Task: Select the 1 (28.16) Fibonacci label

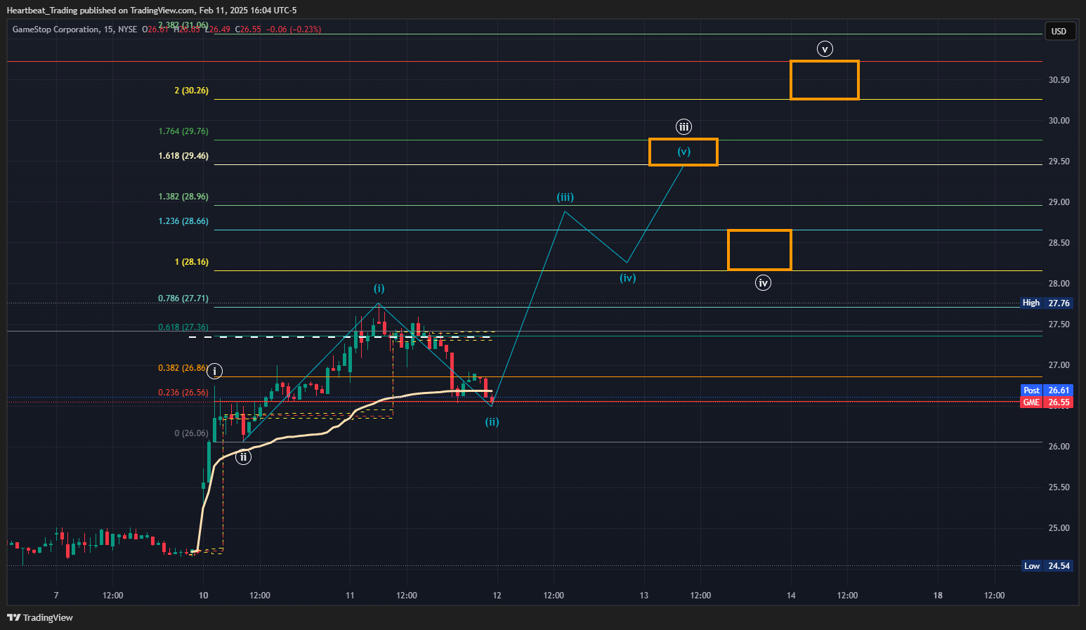Action: click(192, 262)
